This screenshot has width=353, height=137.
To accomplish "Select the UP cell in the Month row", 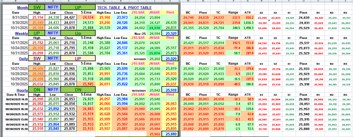I will (78, 8).
